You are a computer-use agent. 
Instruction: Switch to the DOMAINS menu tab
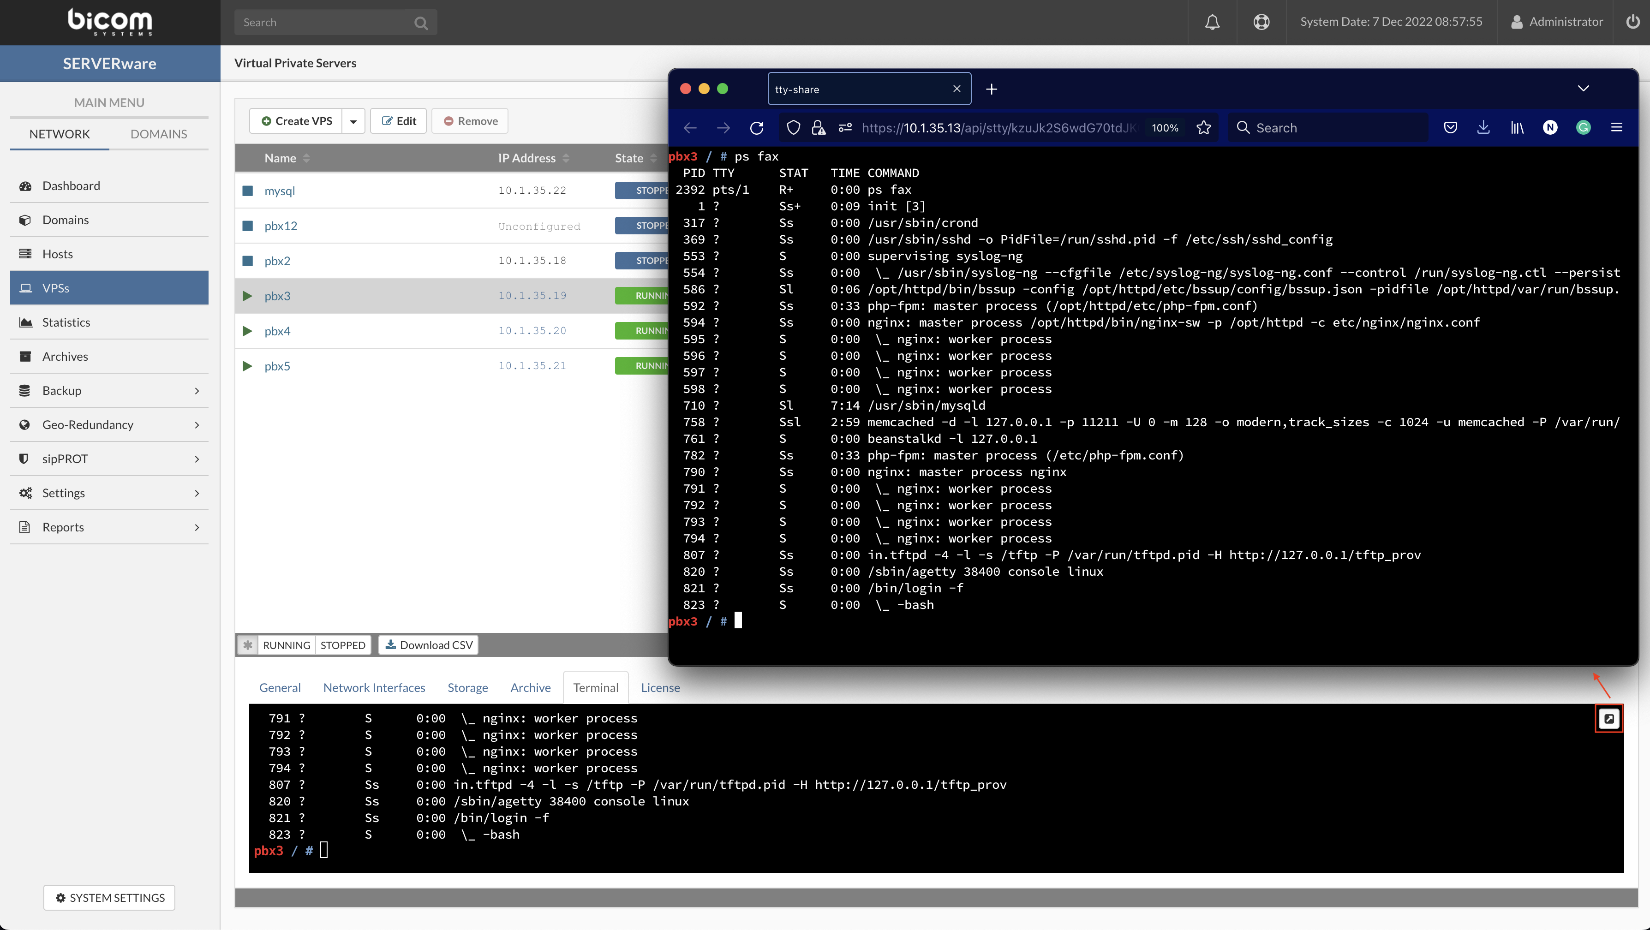159,134
